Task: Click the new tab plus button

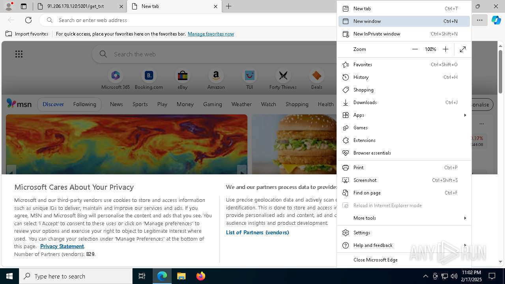Action: click(x=228, y=6)
